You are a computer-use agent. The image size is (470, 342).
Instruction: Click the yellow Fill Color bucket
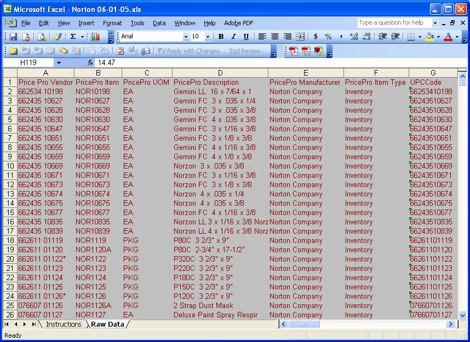tap(429, 37)
